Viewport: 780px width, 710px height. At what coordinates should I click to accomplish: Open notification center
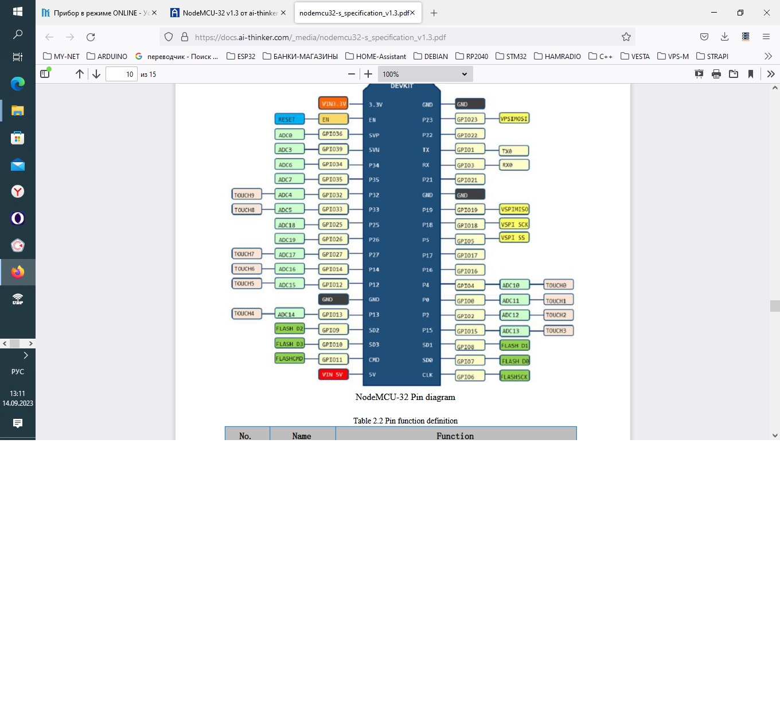[18, 423]
